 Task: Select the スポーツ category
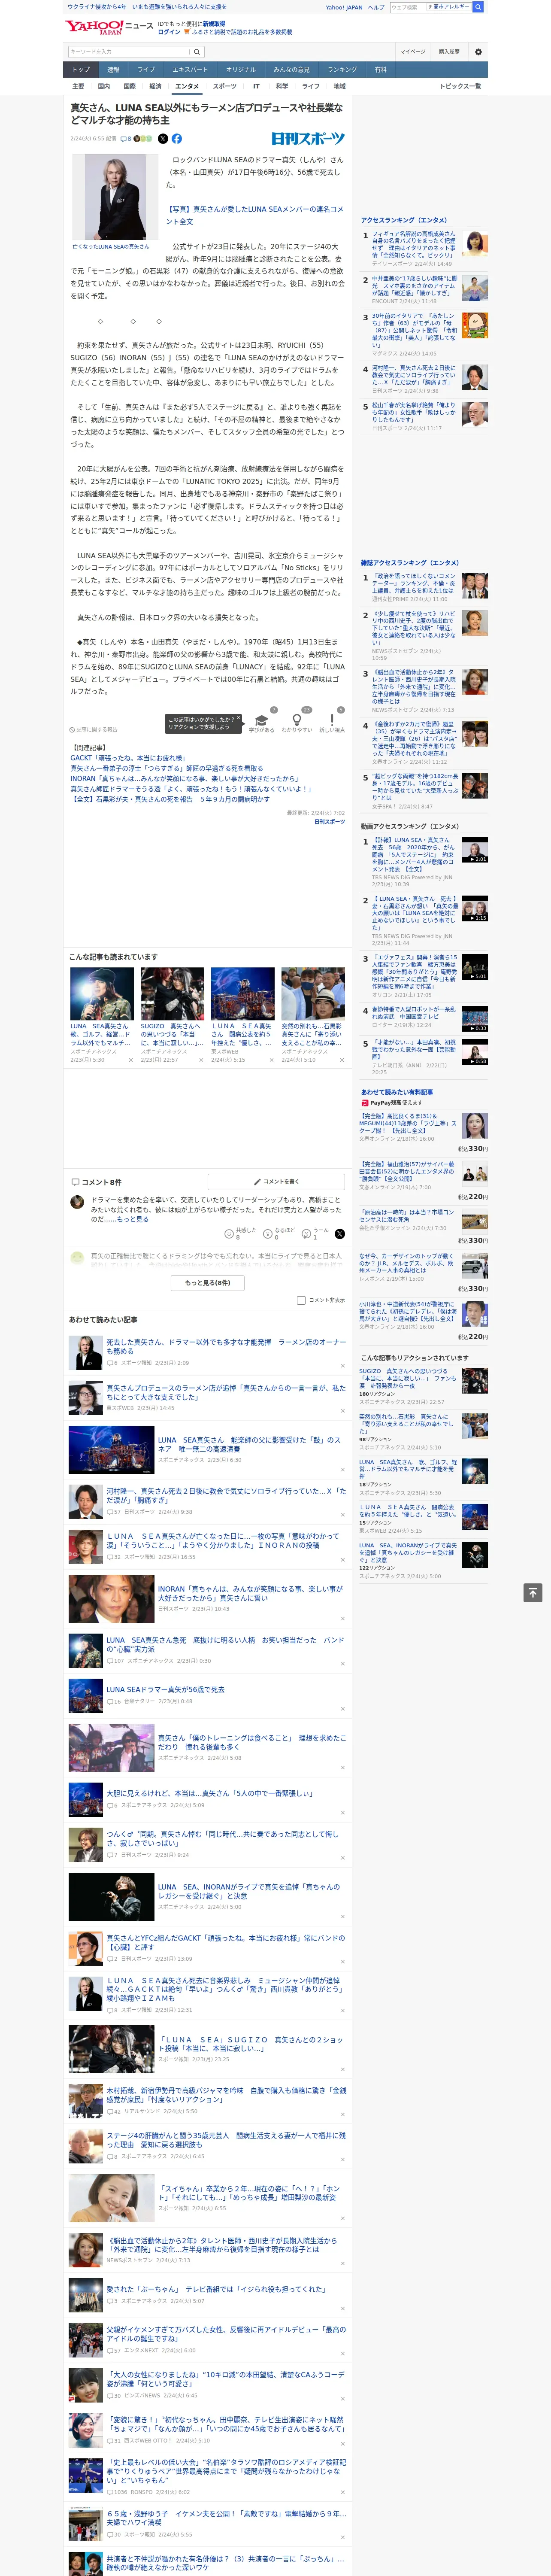pos(225,86)
